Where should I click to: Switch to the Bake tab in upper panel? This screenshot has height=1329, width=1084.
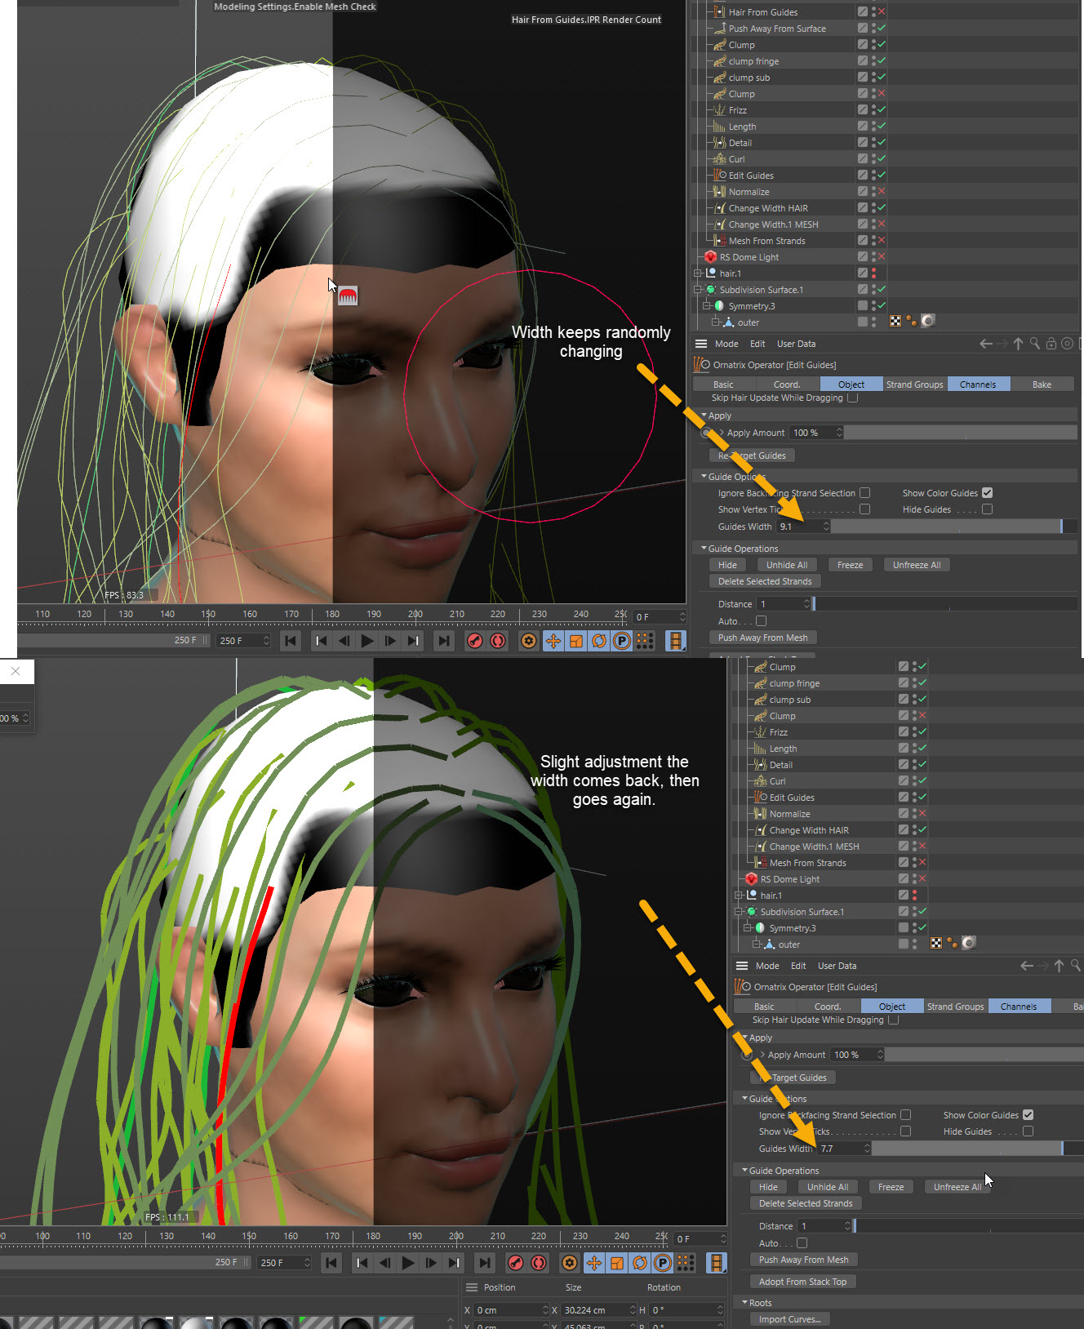pyautogui.click(x=1042, y=384)
